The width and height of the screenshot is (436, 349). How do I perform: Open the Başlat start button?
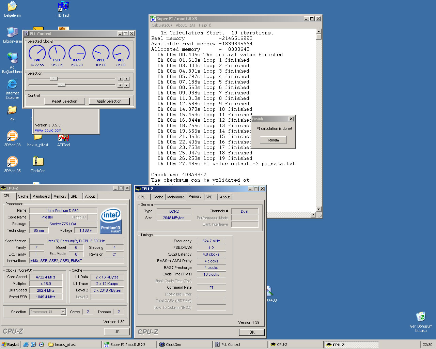tap(11, 345)
